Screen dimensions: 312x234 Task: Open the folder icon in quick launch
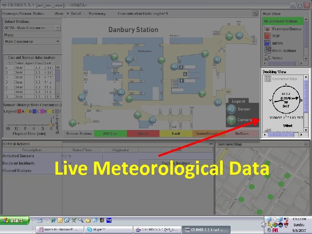88,220
